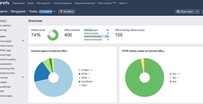The width and height of the screenshot is (203, 104).
Task: Click the Today crawl breadcrumb
Action: (33, 12)
